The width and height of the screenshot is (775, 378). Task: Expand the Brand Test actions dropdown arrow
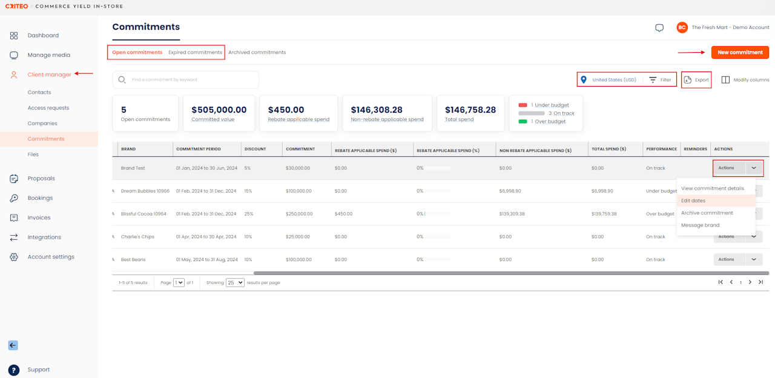[x=754, y=168]
